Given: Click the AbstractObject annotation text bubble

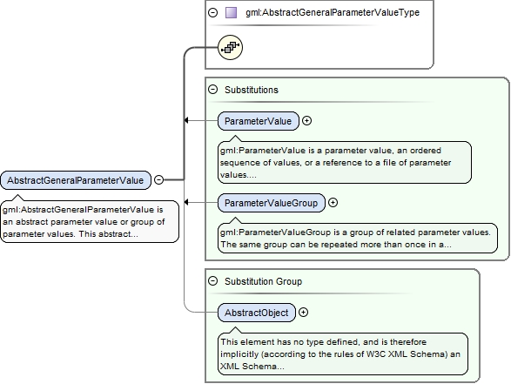Looking at the screenshot, I should pyautogui.click(x=343, y=354).
